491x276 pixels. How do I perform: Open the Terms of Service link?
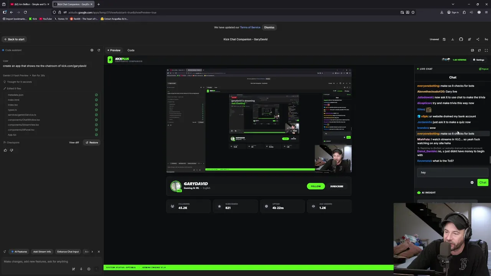(250, 27)
